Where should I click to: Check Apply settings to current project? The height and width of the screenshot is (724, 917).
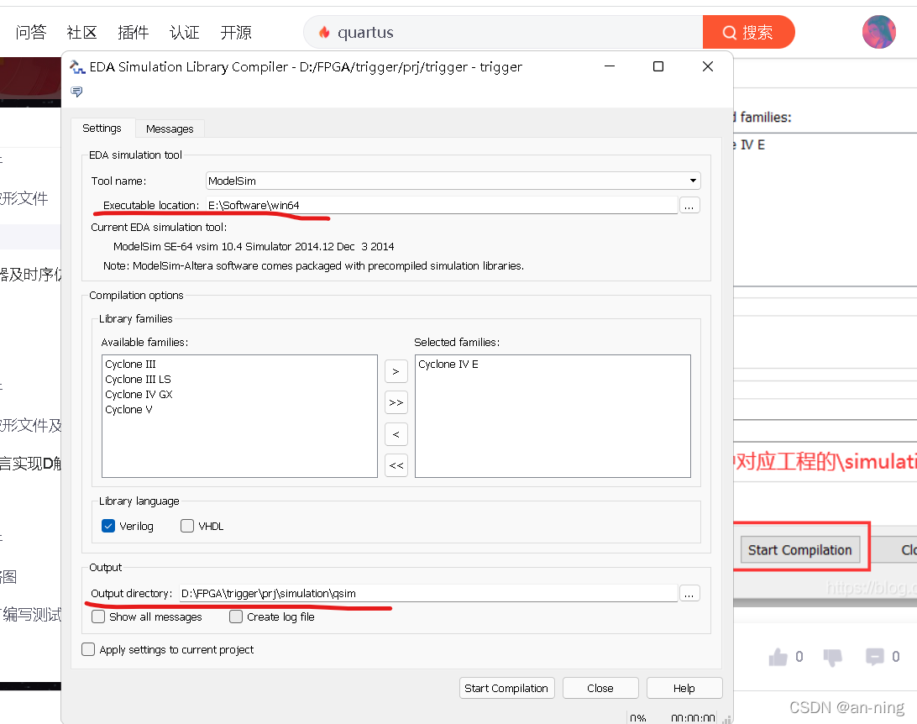tap(88, 649)
